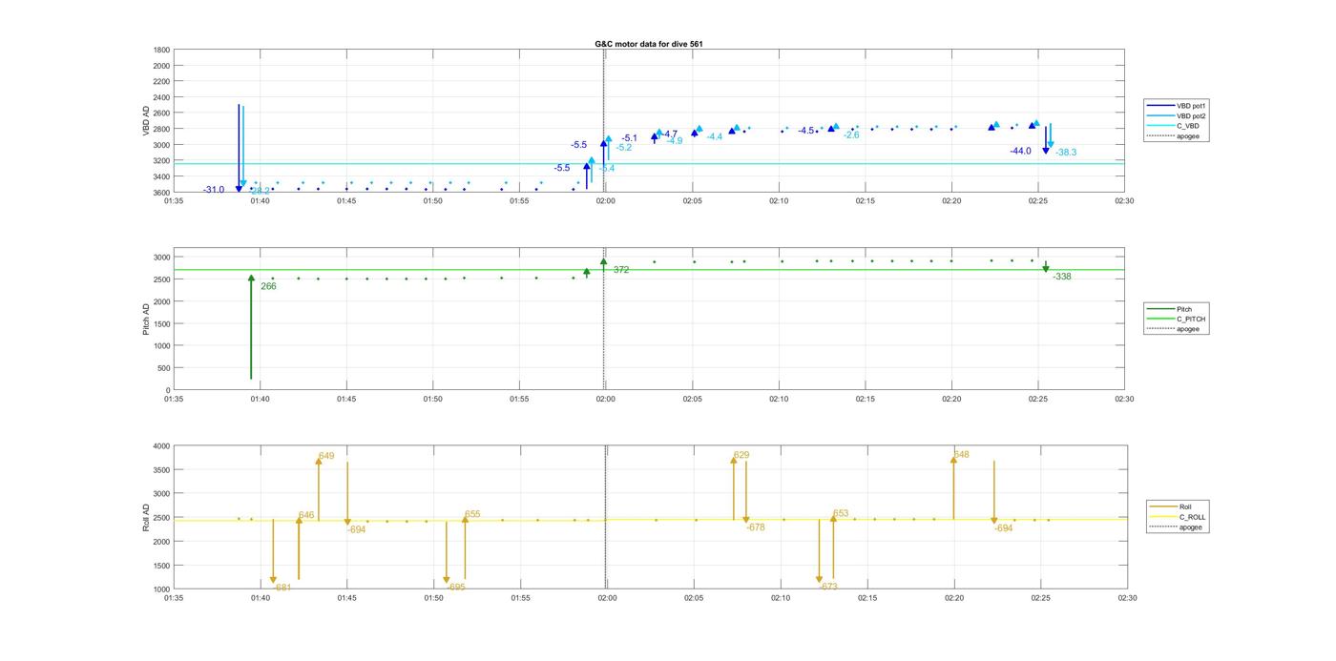This screenshot has height=661, width=1336.
Task: Click the "-31.0" data label in VBD plot
Action: tap(214, 190)
